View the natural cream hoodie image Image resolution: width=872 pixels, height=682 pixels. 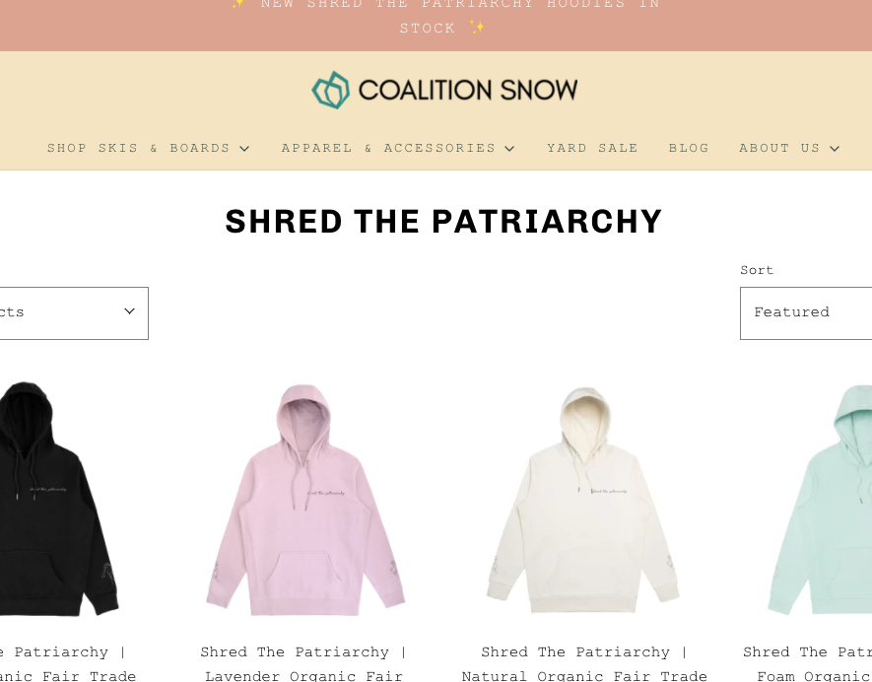583,500
